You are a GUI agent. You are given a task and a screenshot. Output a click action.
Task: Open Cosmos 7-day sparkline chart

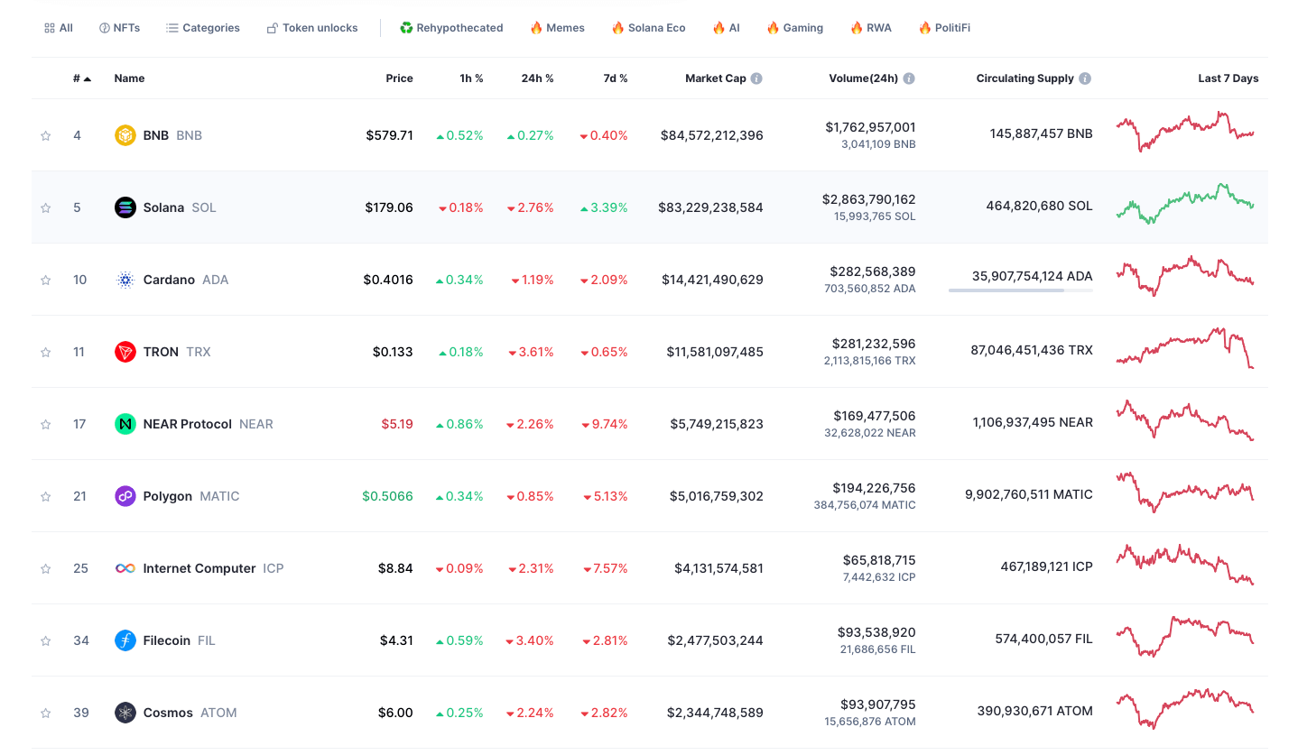point(1185,709)
